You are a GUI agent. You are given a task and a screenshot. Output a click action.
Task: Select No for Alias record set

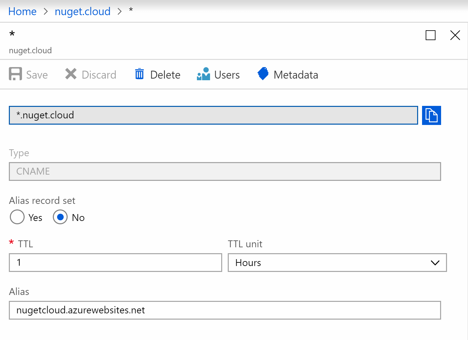(60, 217)
